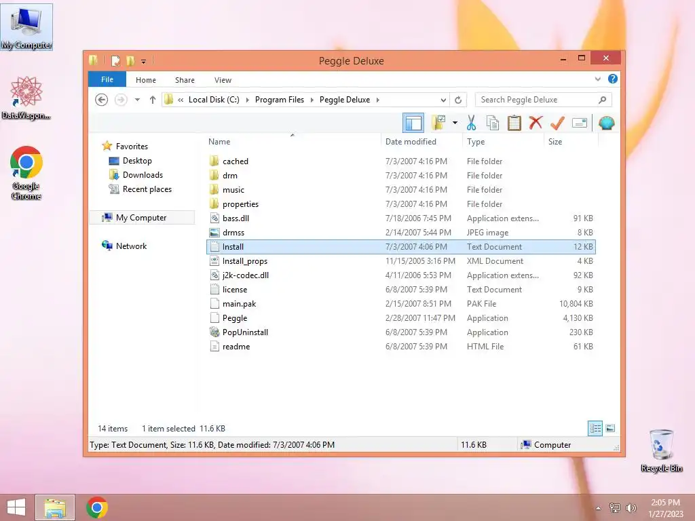Click the rename card toolbar icon
Image resolution: width=695 pixels, height=521 pixels.
click(x=580, y=123)
